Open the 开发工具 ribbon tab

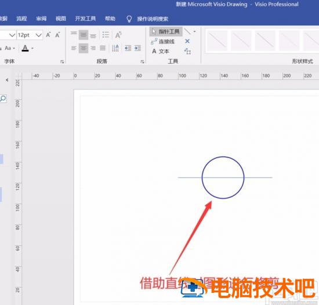(85, 19)
